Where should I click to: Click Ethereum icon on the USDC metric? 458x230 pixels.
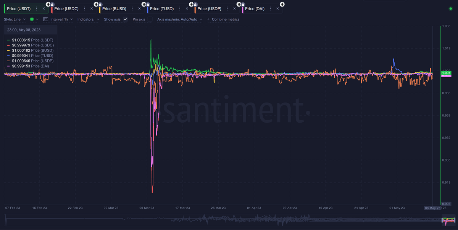coord(96,4)
